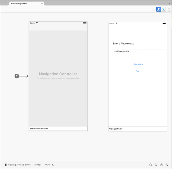Viewport: 172px width, 169px height.
Task: Click the zoom in magnifier icon
Action: pos(161,165)
